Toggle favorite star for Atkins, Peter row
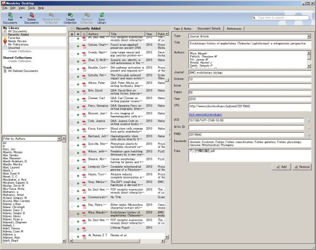The image size is (316, 250). 72,84
